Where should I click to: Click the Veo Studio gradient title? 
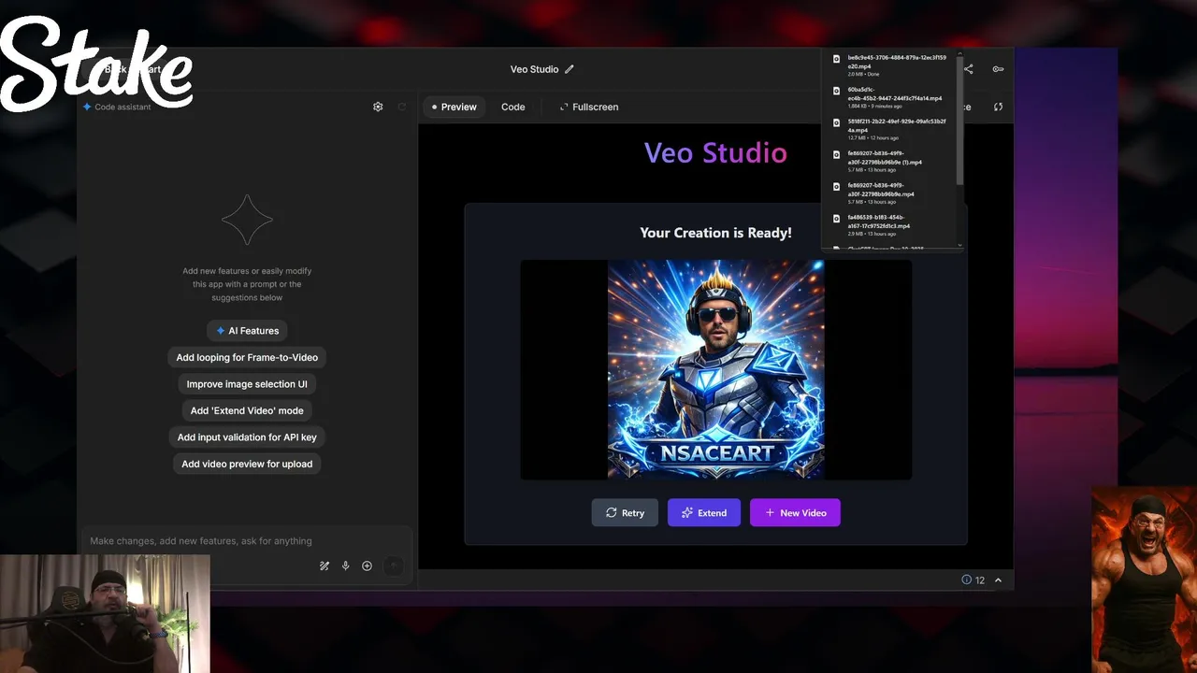point(716,152)
